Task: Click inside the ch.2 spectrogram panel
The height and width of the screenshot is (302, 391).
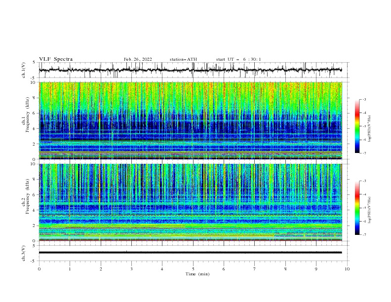Action: pyautogui.click(x=190, y=202)
